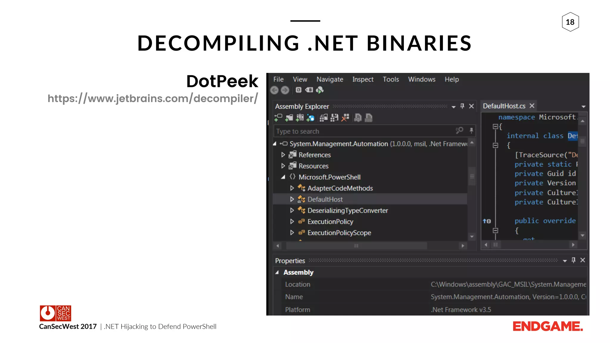Image resolution: width=610 pixels, height=343 pixels.
Task: Close the Assembly Explorer panel
Action: 471,106
